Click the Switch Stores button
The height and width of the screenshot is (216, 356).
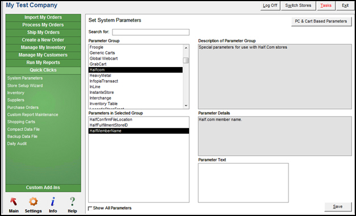298,6
